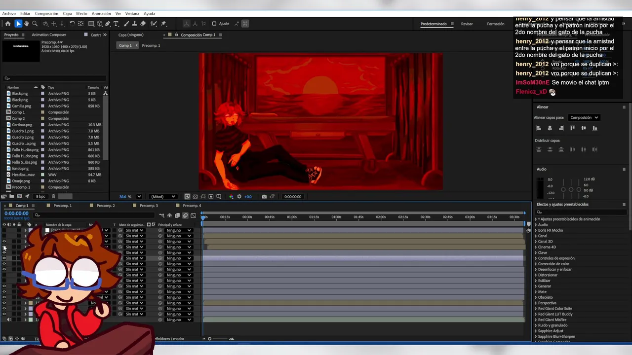632x355 pixels.
Task: Click the project search field
Action: 55,78
